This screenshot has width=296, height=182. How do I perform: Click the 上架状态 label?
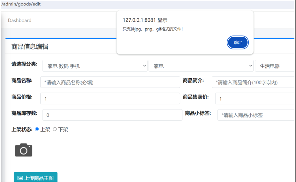22,129
